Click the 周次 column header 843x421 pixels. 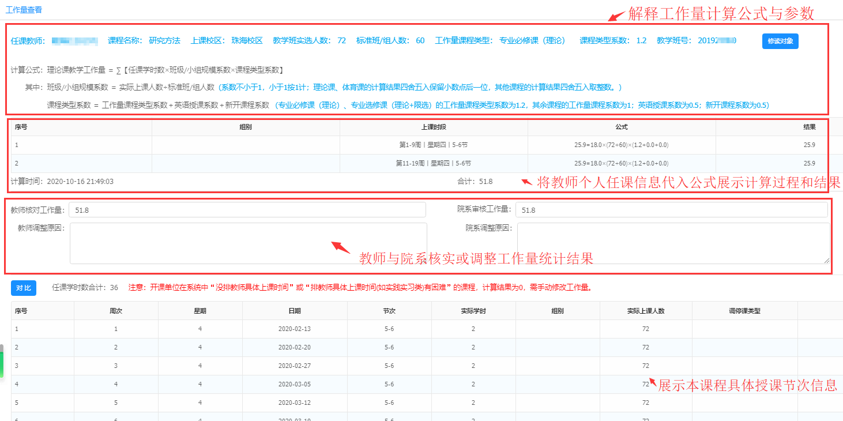(116, 311)
